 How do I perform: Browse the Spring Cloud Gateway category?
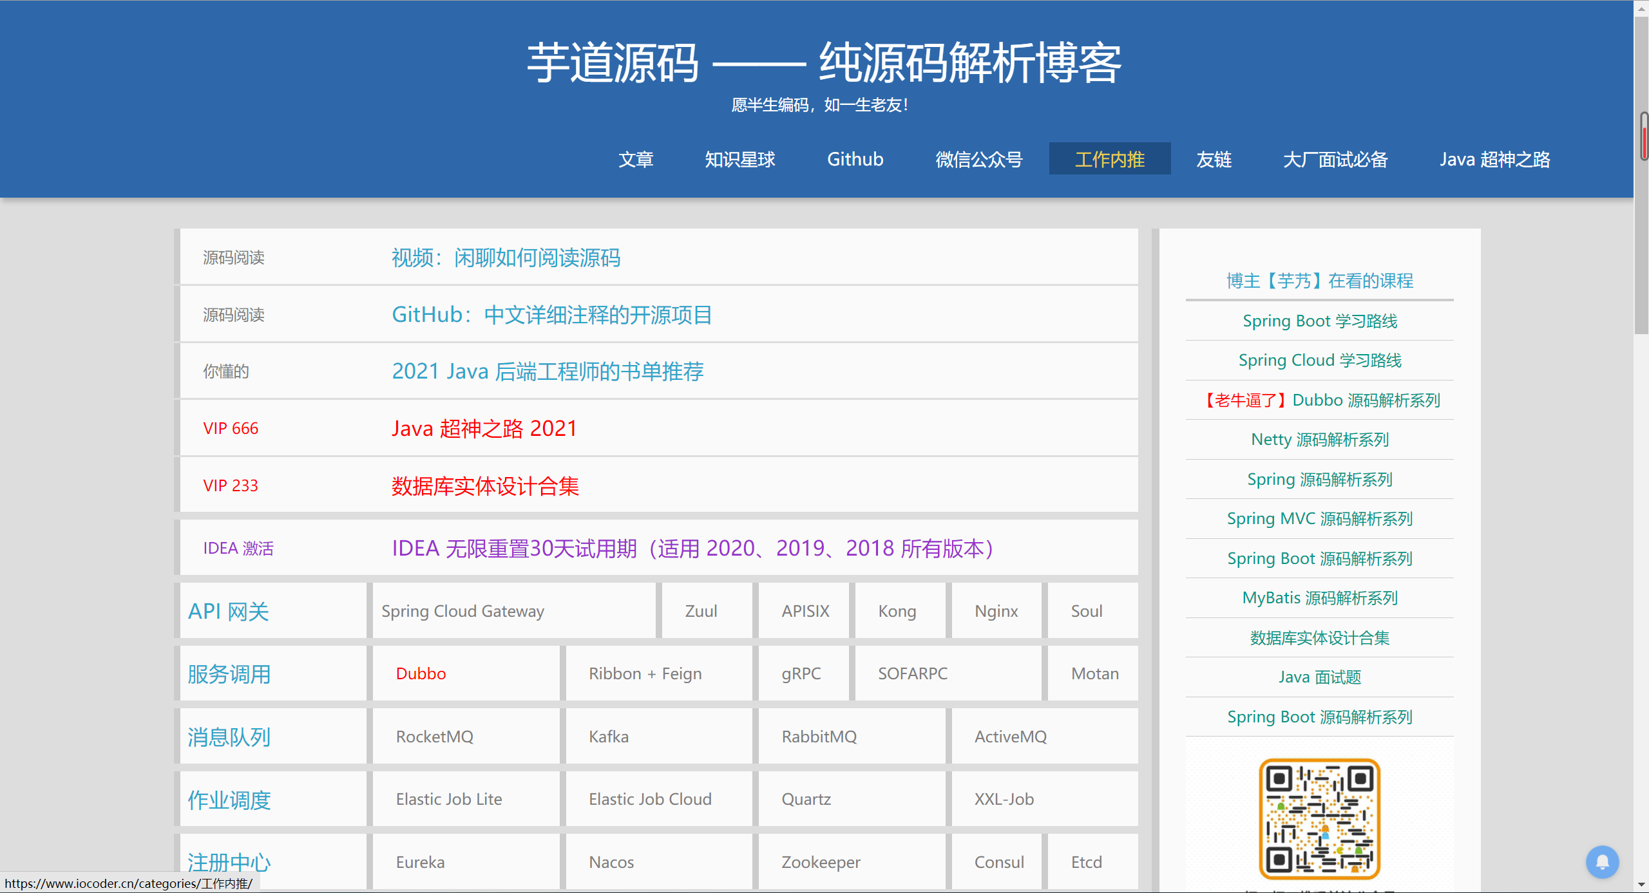[462, 610]
